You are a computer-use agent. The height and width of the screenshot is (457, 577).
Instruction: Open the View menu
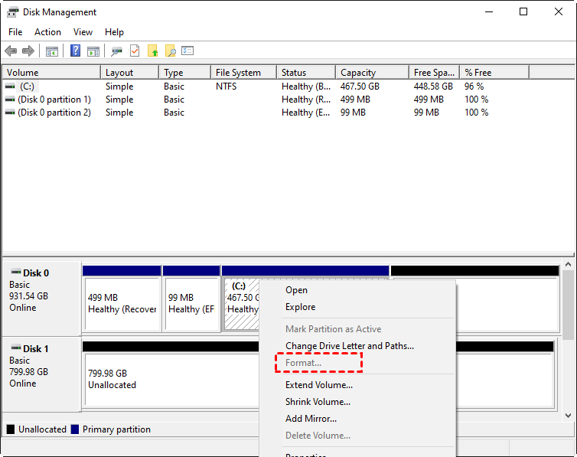coord(83,32)
